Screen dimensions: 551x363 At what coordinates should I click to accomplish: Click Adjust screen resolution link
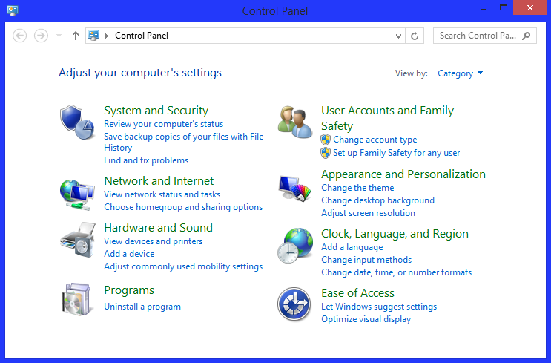pyautogui.click(x=368, y=213)
